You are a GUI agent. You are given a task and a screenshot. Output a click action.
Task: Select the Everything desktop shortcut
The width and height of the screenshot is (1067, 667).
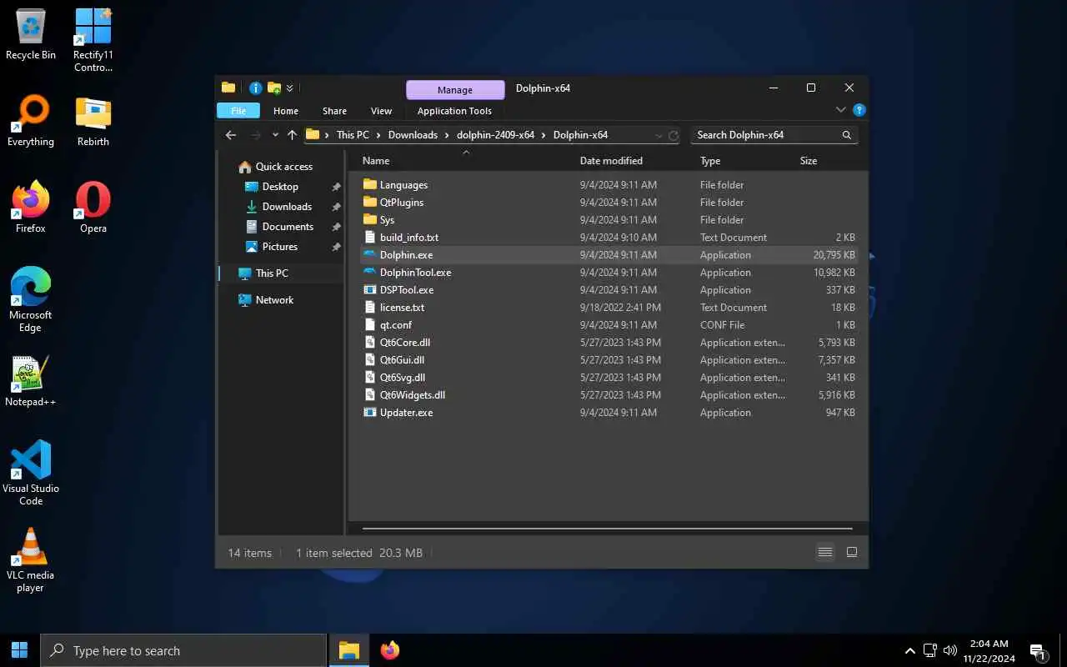31,122
